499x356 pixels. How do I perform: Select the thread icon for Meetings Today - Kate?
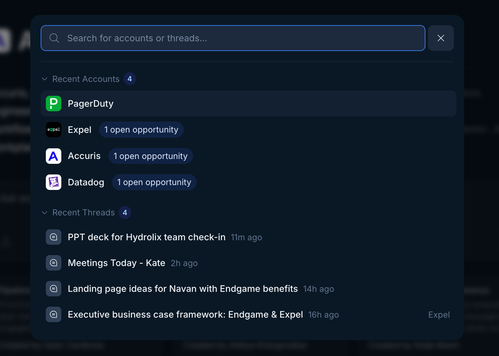pyautogui.click(x=53, y=263)
